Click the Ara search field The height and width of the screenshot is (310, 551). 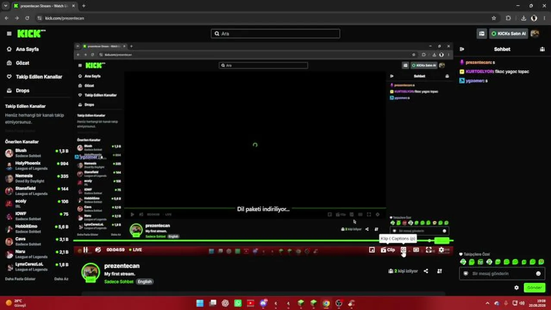(275, 34)
